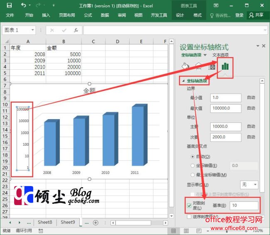Screen dimensions: 270x235
Task: Switch to the chart tools 设计 tab
Action: (180, 15)
